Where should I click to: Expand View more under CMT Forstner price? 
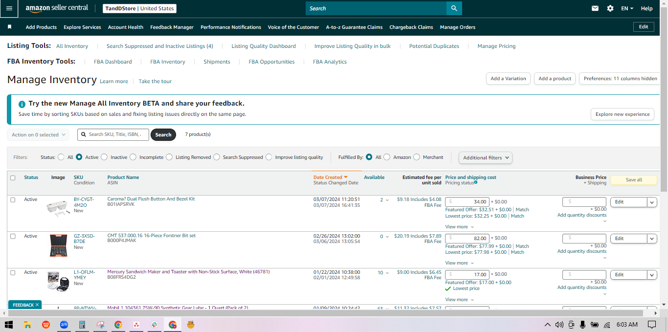click(460, 263)
